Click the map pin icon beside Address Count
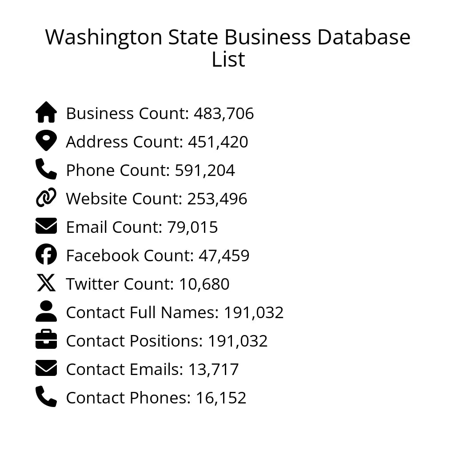455x455 pixels. (x=46, y=141)
